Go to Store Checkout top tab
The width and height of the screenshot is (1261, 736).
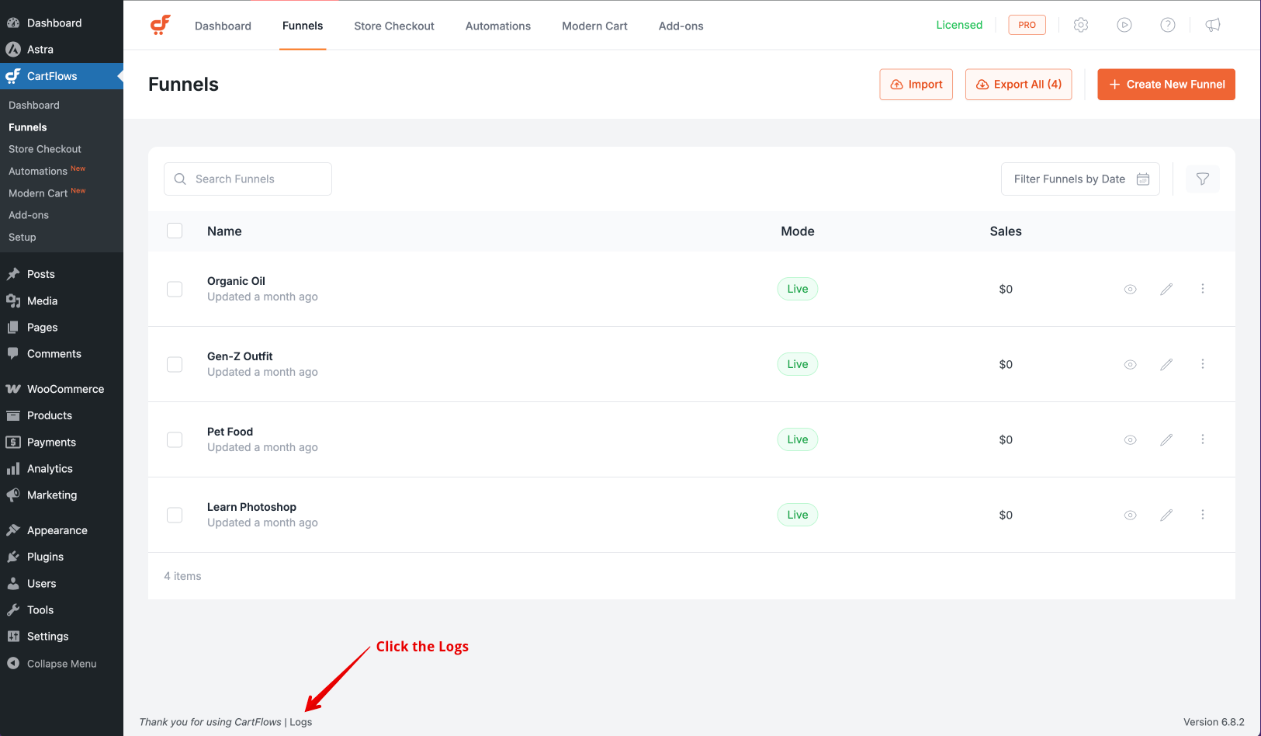[x=394, y=26]
